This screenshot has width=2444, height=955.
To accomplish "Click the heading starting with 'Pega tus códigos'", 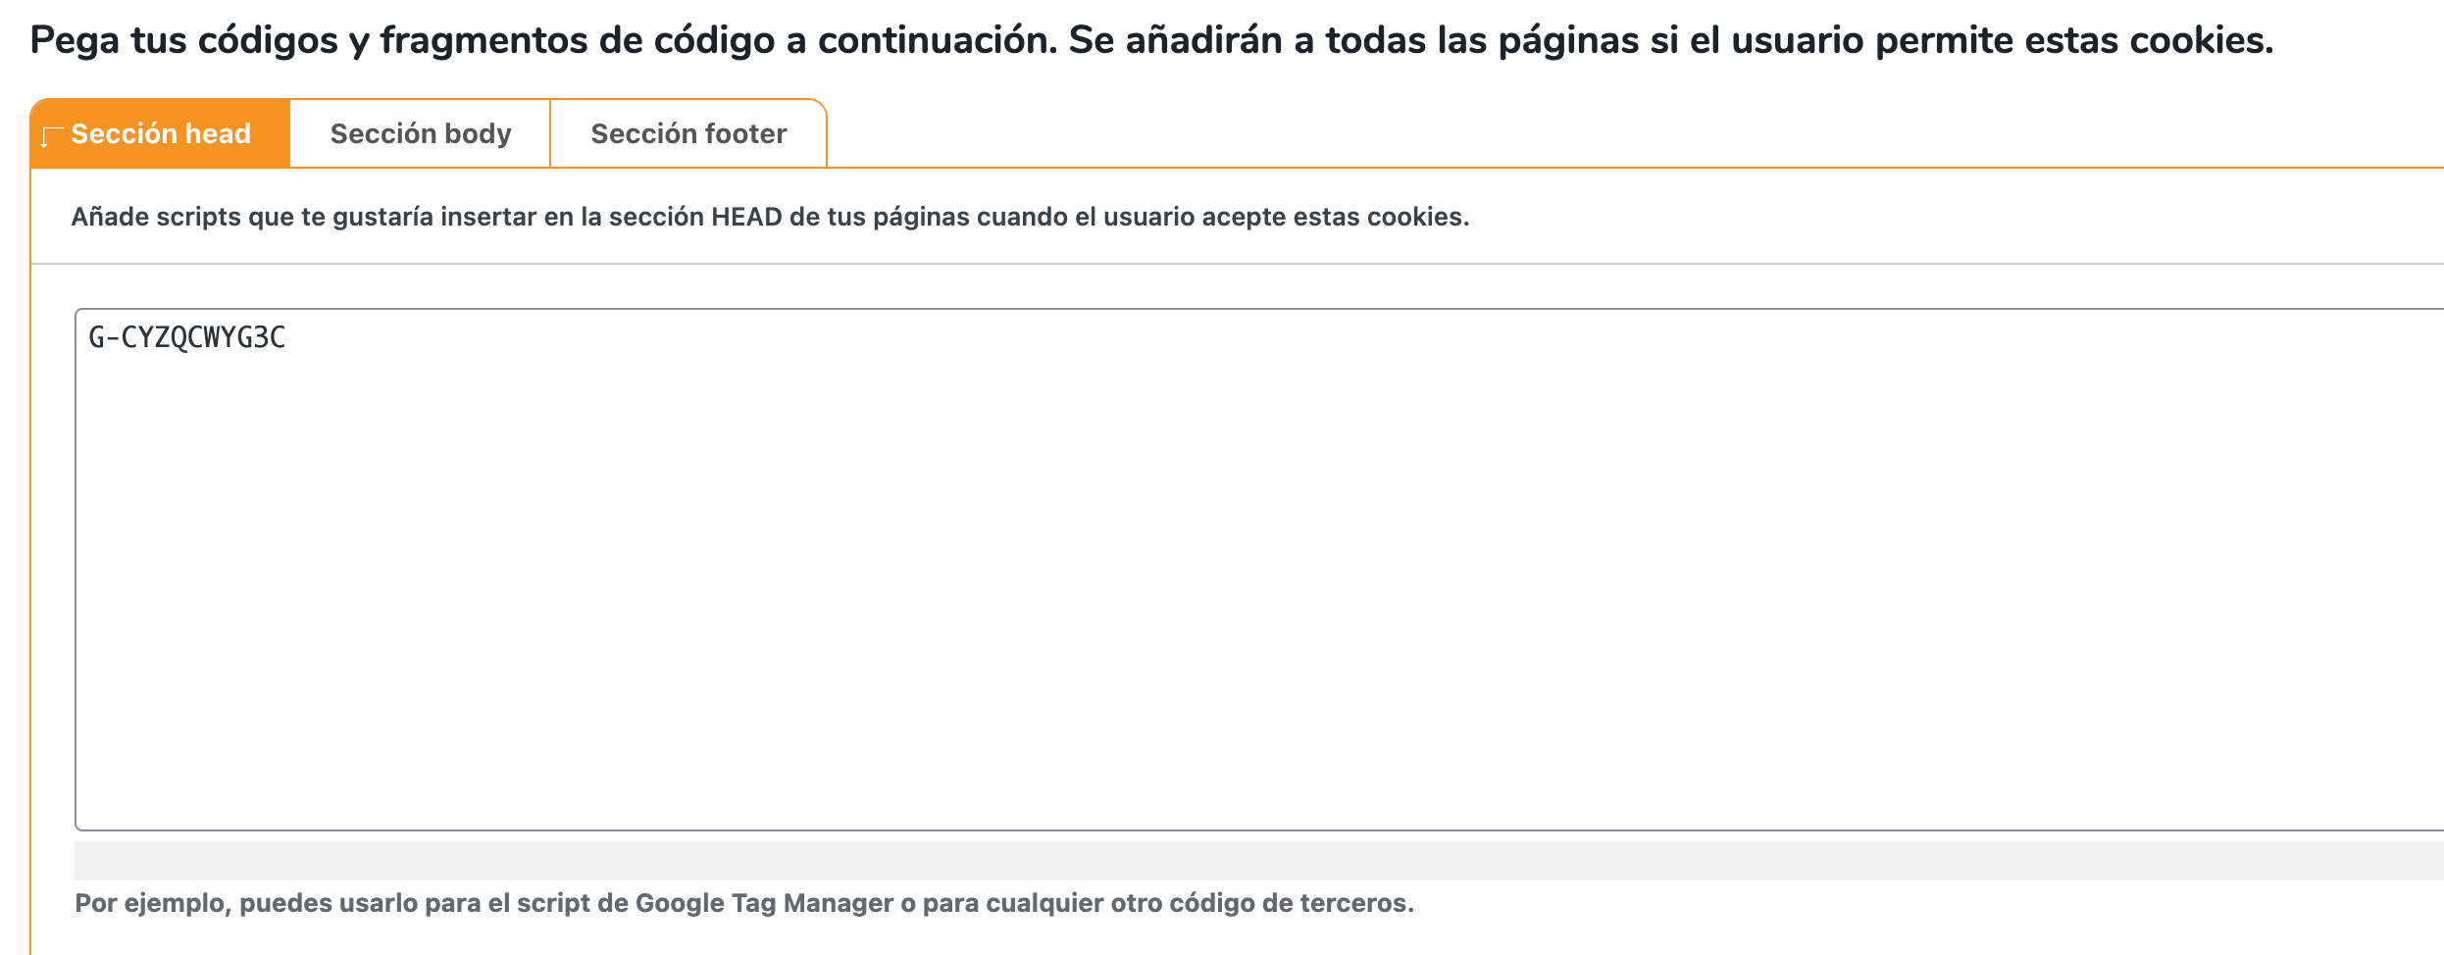I will (x=1151, y=41).
